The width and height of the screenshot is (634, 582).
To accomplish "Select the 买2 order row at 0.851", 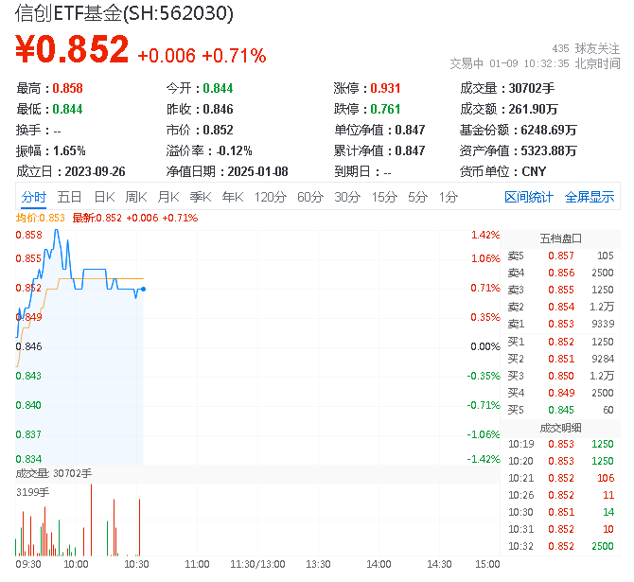I will click(x=560, y=359).
